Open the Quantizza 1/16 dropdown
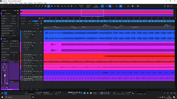The height and width of the screenshot is (99, 177). click(x=81, y=7)
